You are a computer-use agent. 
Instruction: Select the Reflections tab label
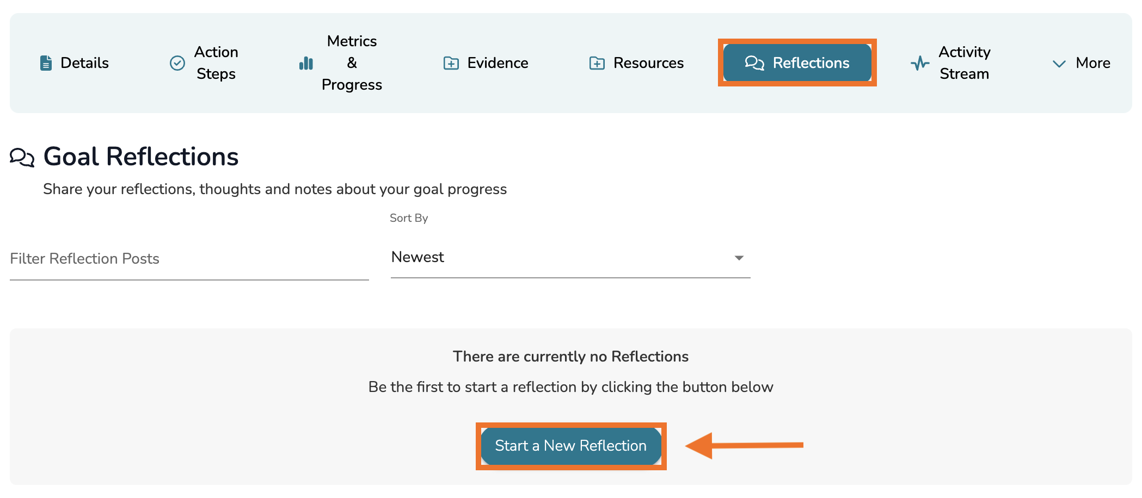(x=811, y=63)
